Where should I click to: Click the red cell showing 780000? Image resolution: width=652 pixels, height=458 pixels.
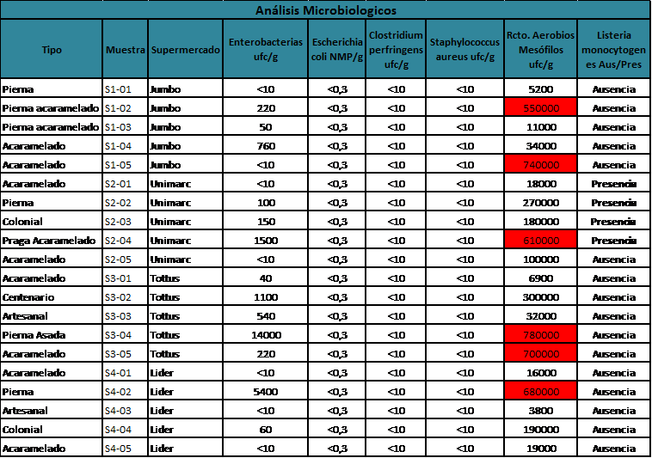[x=540, y=334]
